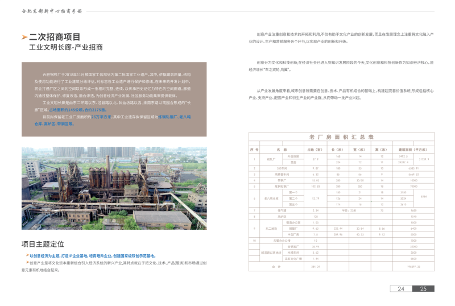Select the 占地（亩） column header

click(x=316, y=149)
